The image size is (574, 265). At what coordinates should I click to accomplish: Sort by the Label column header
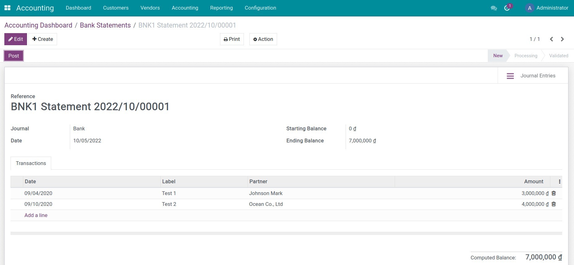(x=204, y=182)
